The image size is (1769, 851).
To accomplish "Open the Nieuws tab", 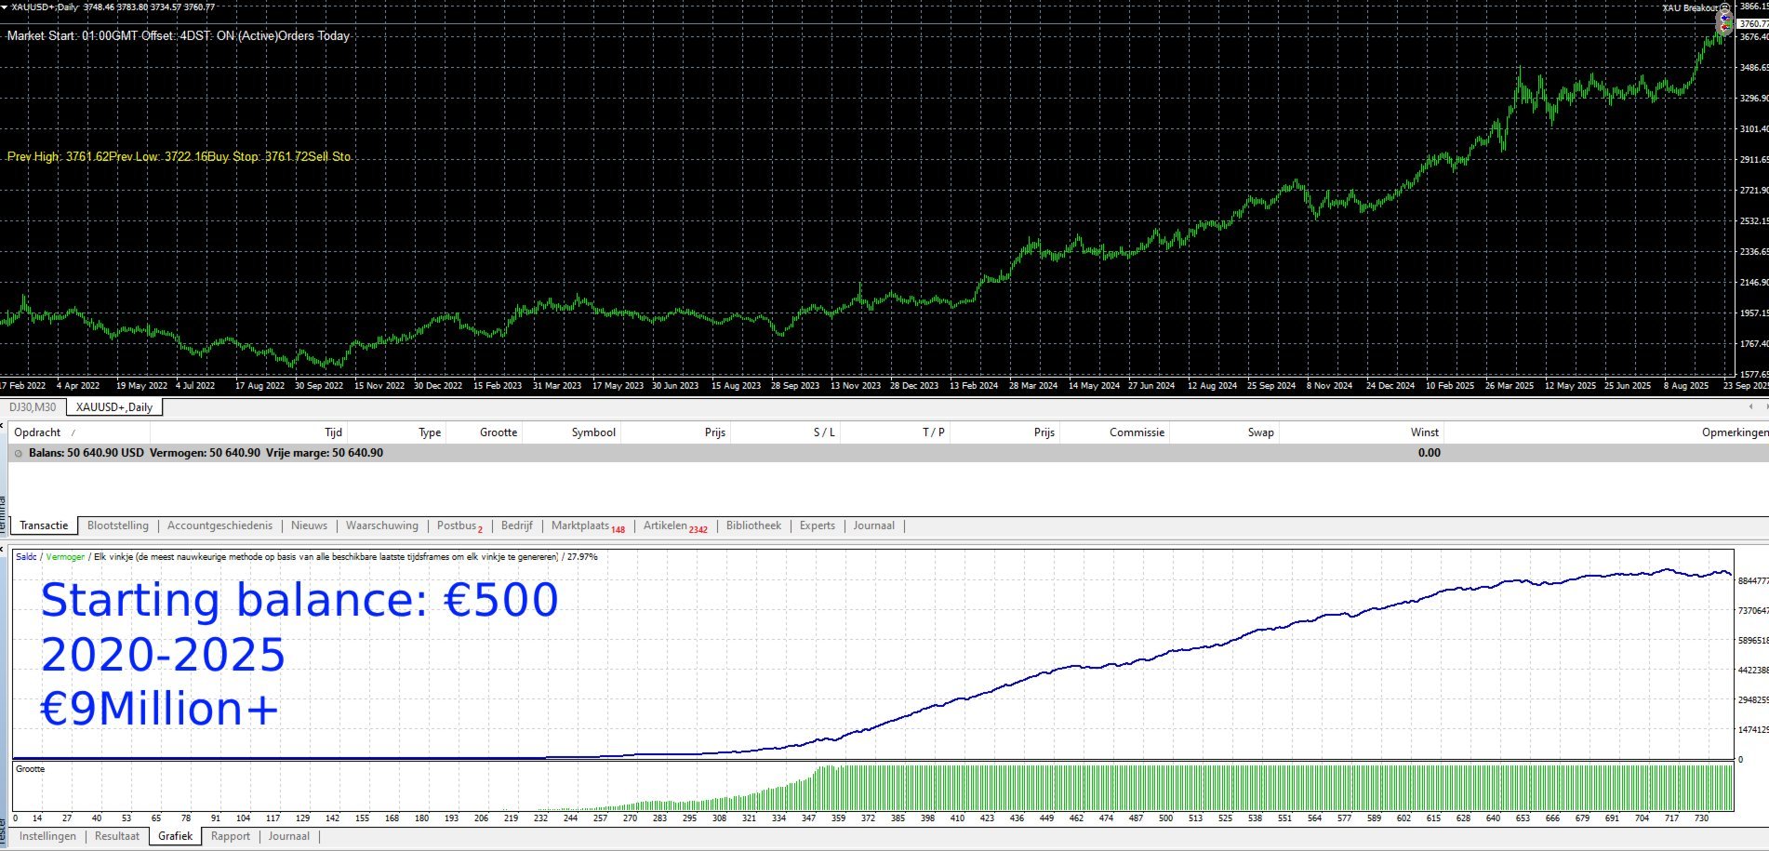I will [308, 525].
